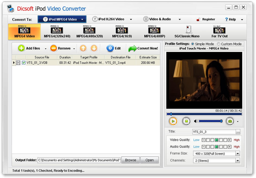The height and width of the screenshot is (178, 256).
Task: Open the Add Files dropdown arrow
Action: (45, 48)
